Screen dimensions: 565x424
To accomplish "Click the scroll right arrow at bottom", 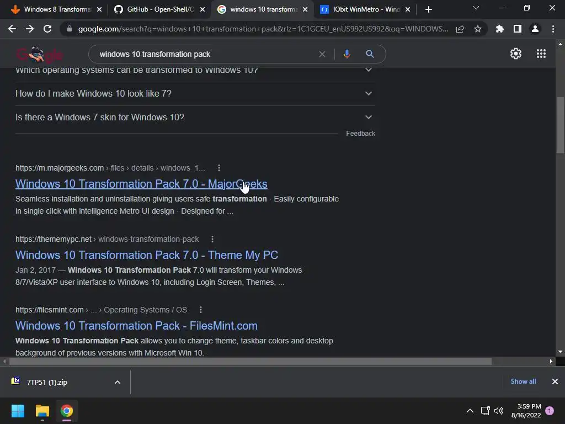I will pos(551,361).
